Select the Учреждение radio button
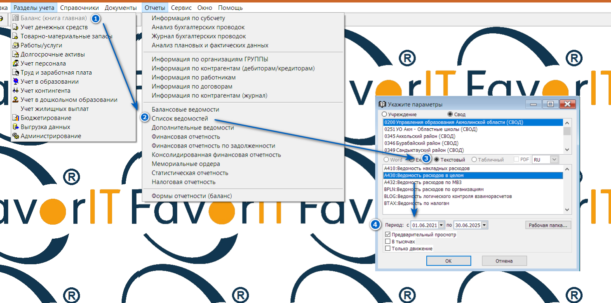 (385, 114)
